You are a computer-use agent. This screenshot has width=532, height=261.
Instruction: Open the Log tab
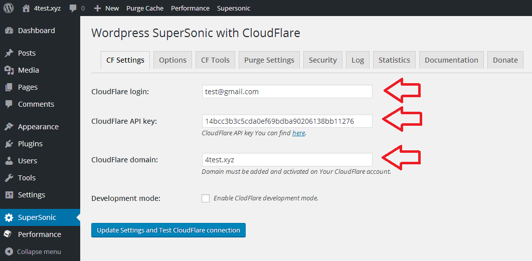[x=358, y=60]
